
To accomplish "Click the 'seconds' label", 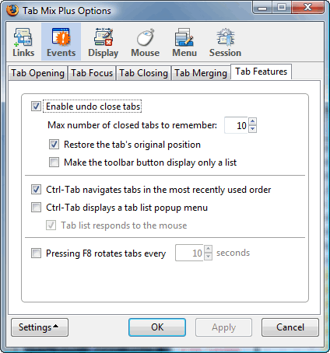I will pyautogui.click(x=233, y=253).
